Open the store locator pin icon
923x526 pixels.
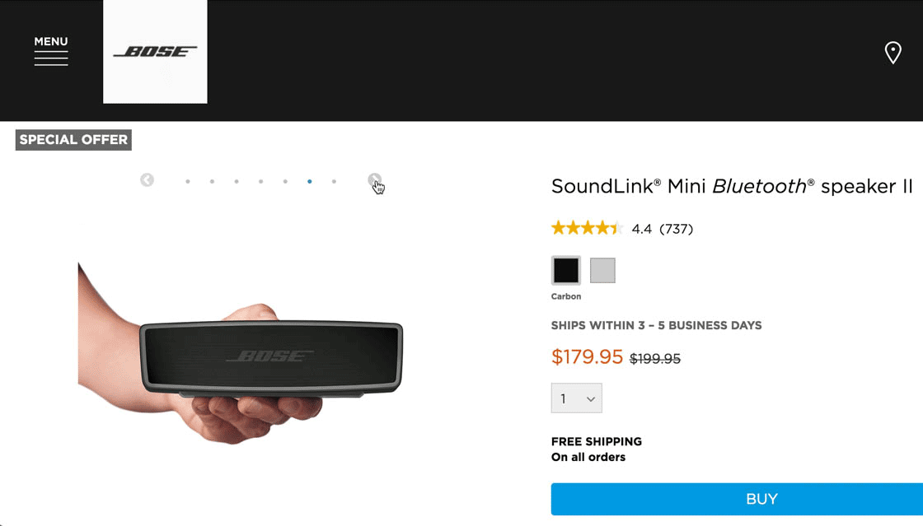(x=893, y=53)
